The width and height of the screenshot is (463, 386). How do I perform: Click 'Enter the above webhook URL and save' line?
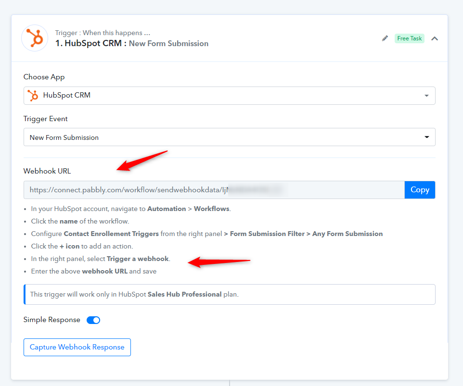pyautogui.click(x=93, y=271)
